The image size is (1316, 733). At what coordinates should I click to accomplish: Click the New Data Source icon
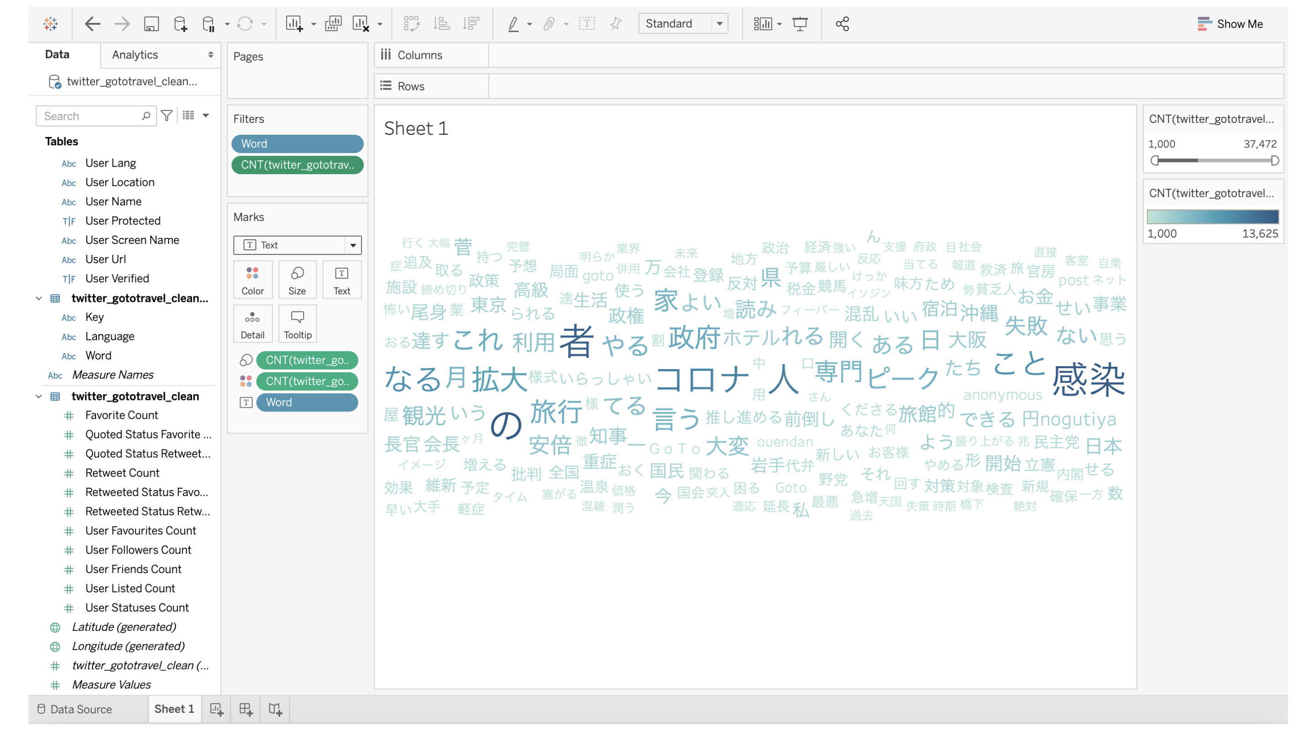click(181, 23)
